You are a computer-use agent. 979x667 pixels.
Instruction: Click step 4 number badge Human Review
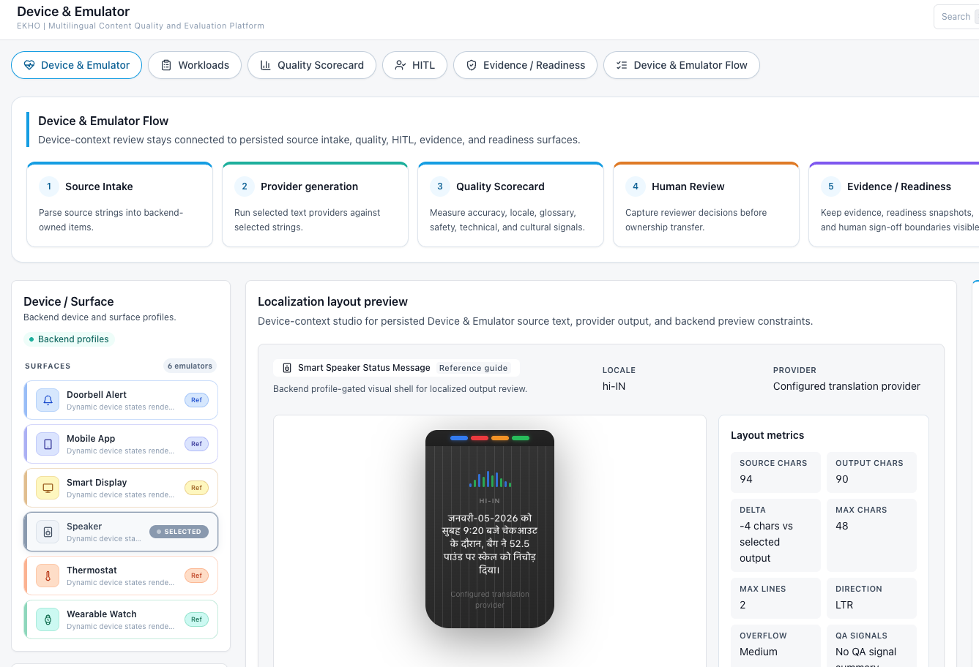point(636,186)
